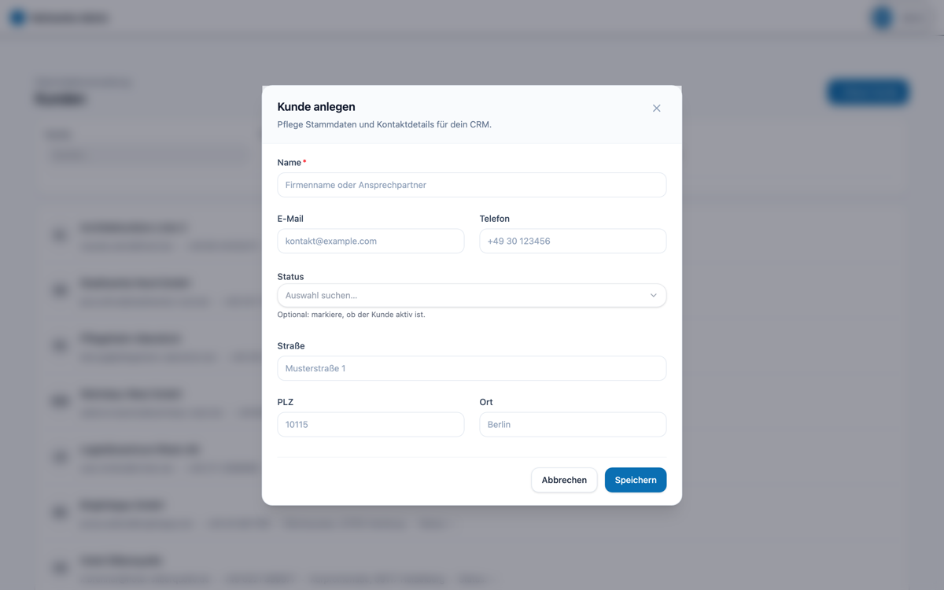Click the Name field label
The width and height of the screenshot is (944, 590).
[289, 163]
